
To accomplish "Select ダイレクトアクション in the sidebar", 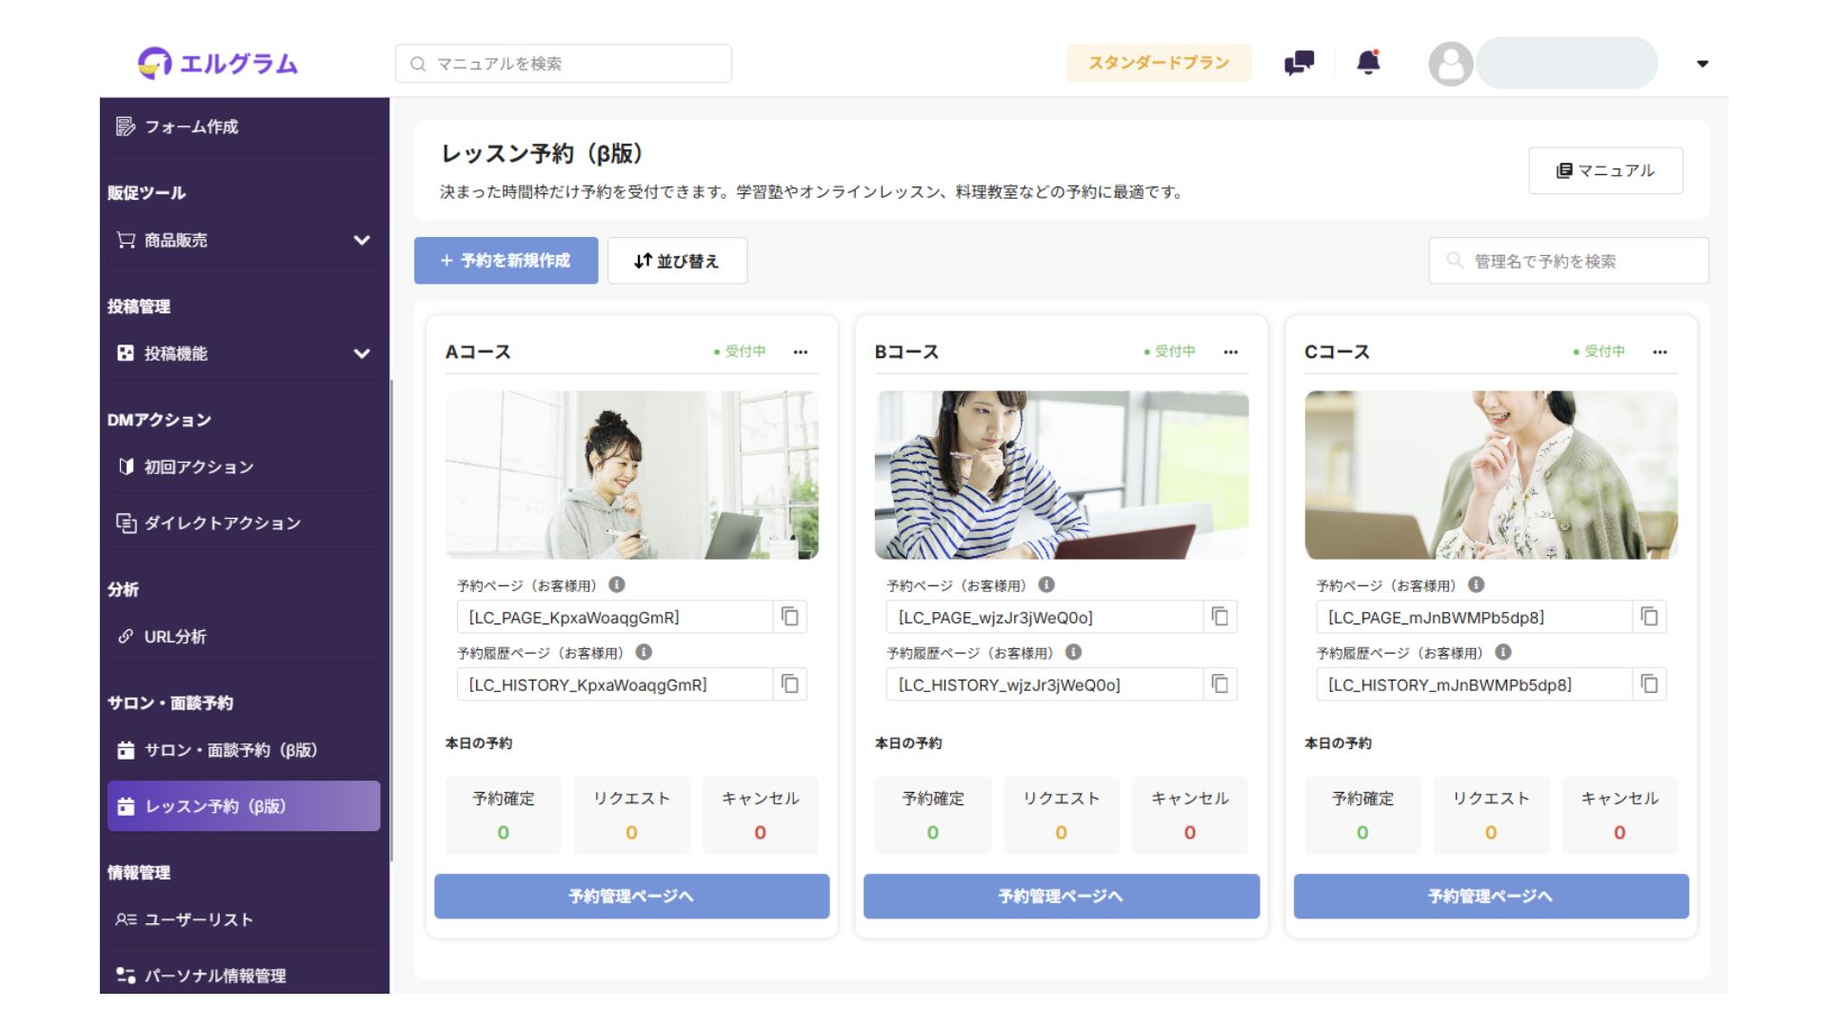I will [x=222, y=524].
